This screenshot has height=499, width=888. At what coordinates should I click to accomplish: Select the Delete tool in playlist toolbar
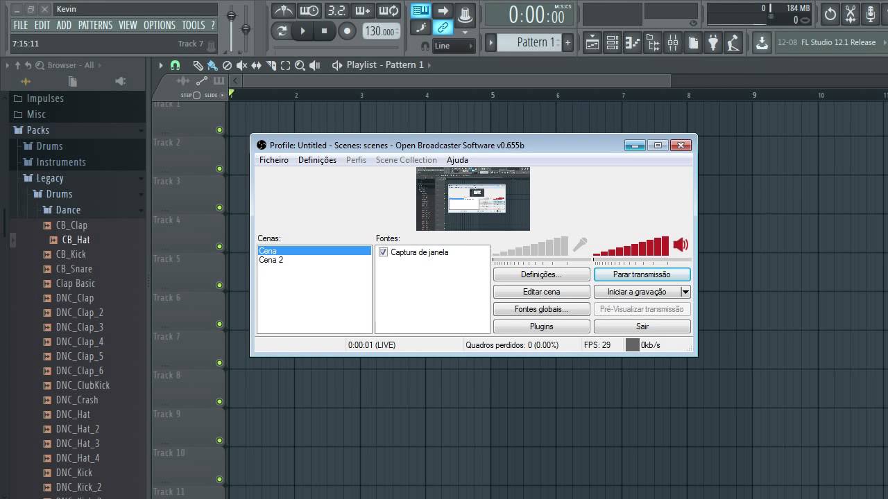[227, 65]
